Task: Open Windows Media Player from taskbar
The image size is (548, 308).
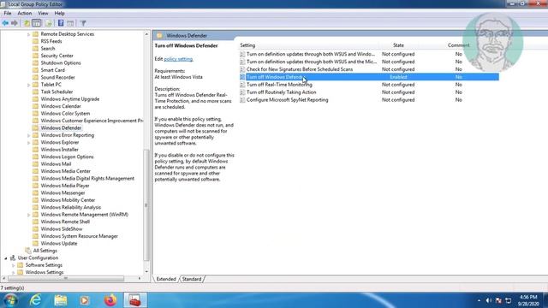Action: pos(85,300)
